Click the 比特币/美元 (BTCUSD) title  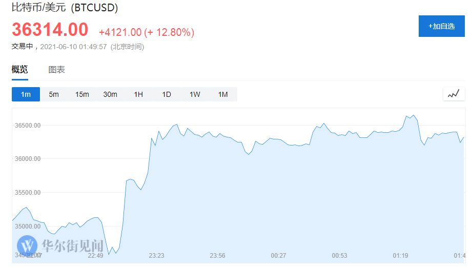pos(65,8)
